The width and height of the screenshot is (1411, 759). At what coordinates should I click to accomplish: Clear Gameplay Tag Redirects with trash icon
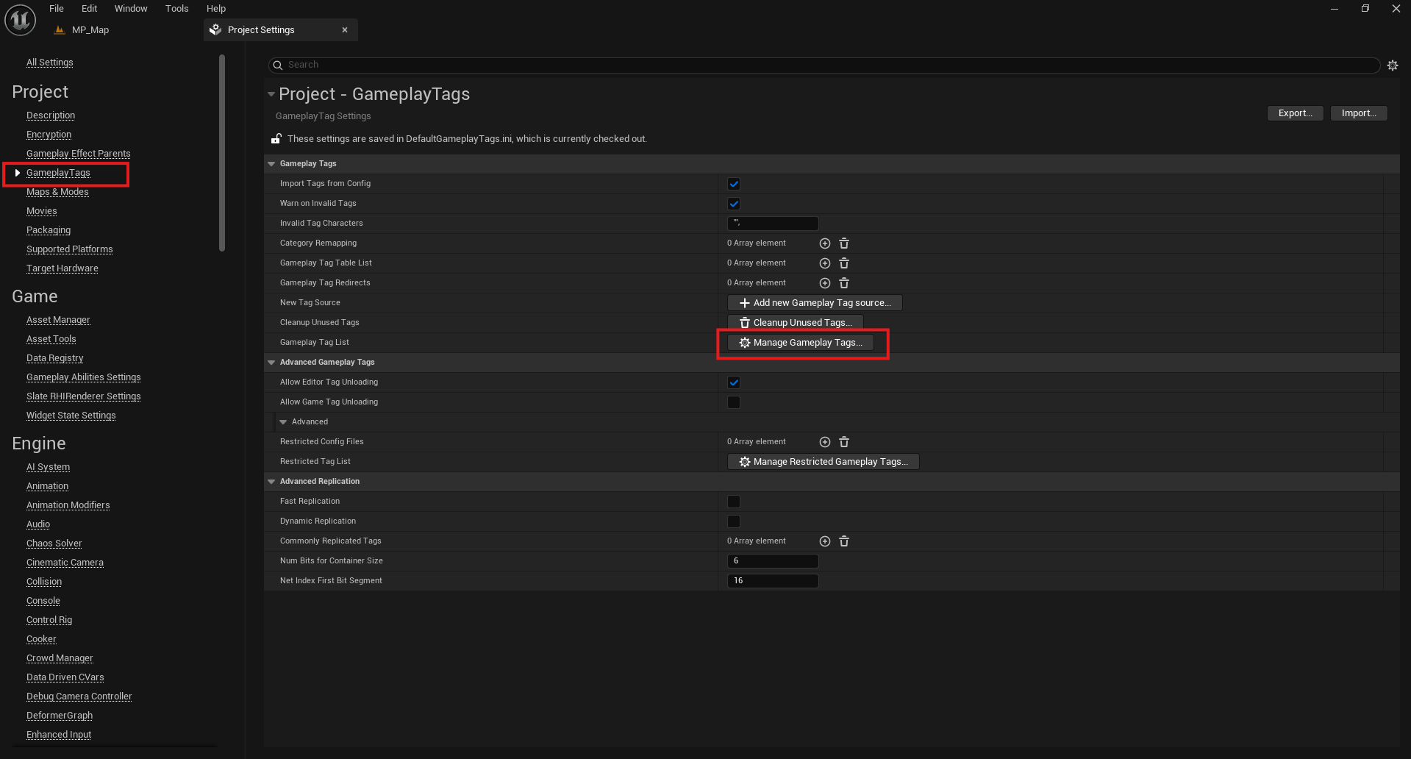click(x=844, y=283)
